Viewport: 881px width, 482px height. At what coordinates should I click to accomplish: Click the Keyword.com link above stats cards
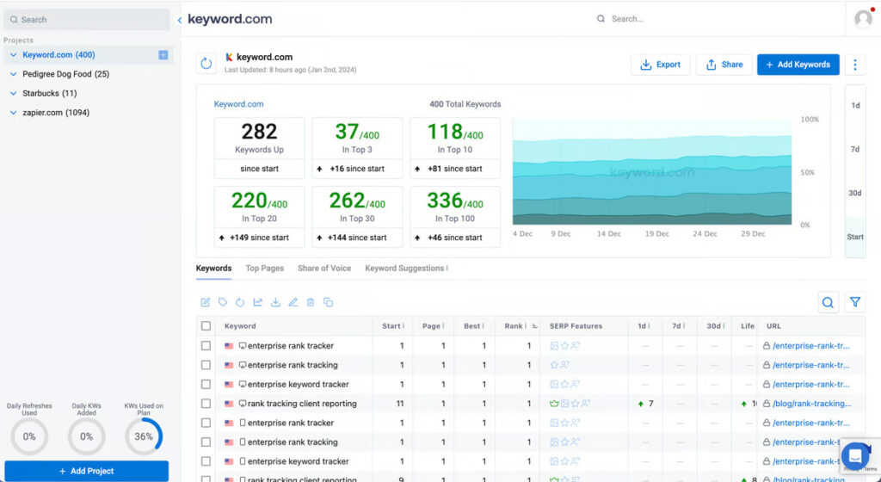coord(238,104)
